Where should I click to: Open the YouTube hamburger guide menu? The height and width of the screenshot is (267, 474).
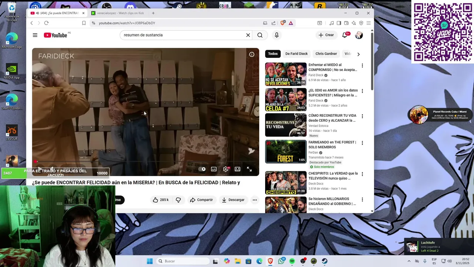coord(35,35)
